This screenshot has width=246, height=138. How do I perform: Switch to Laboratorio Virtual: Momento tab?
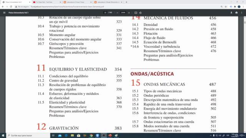pyautogui.click(x=108, y=2)
